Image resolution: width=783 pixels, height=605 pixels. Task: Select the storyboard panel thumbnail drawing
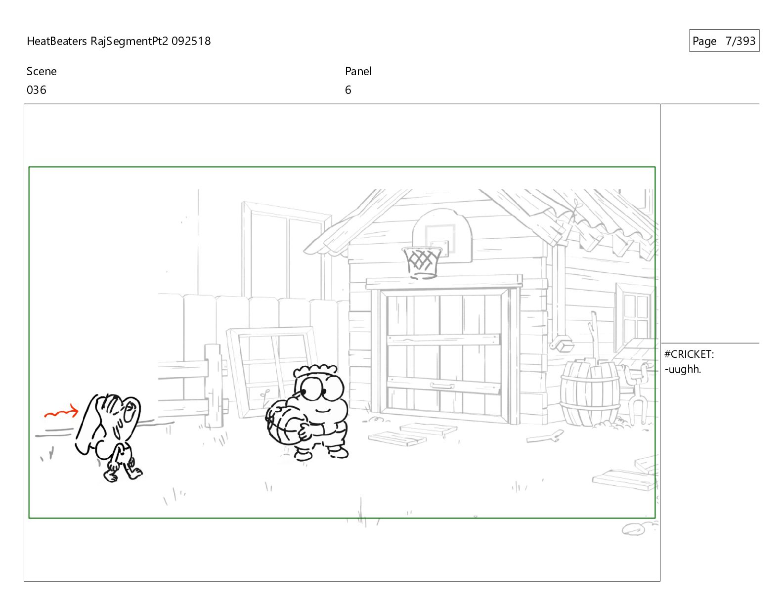(342, 343)
